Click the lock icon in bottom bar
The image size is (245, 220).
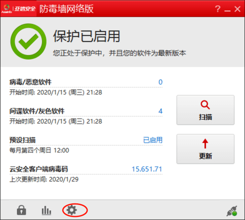[x=21, y=210]
